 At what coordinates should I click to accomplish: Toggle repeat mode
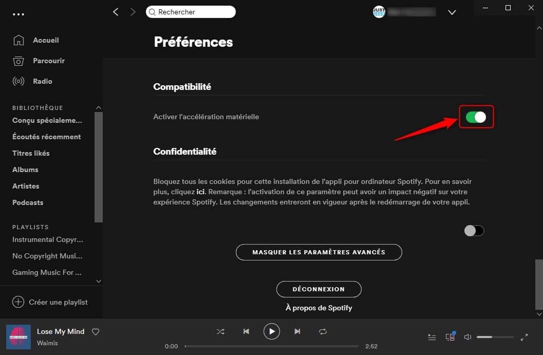click(323, 332)
